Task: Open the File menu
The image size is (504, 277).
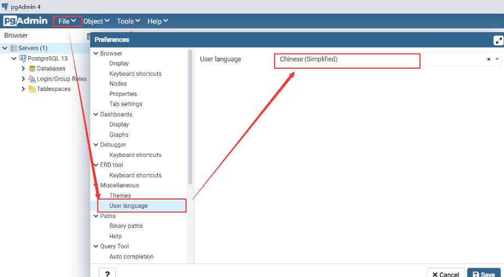Action: pos(67,21)
